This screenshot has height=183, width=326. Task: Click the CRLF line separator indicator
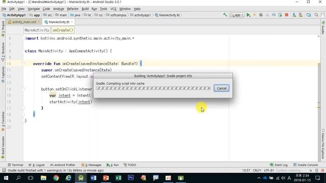click(x=257, y=170)
